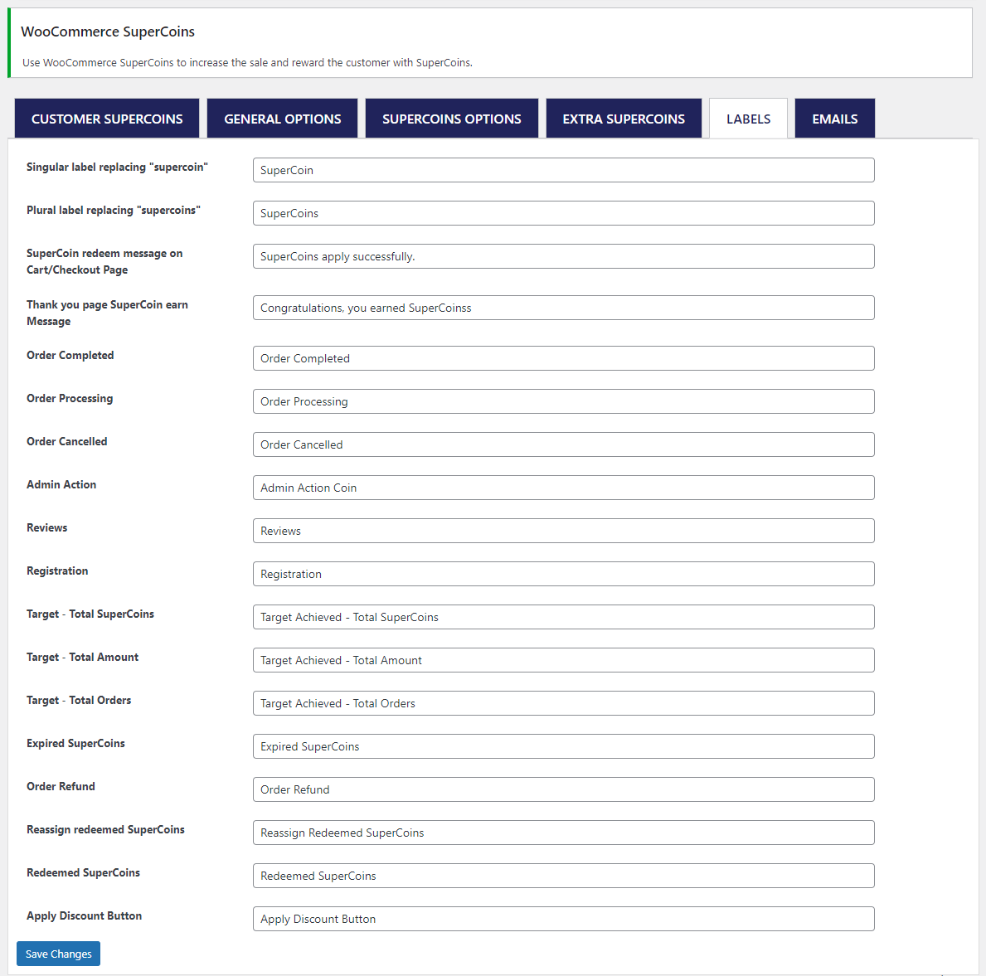Focus the plural label "SuperCoins" field

coord(563,213)
